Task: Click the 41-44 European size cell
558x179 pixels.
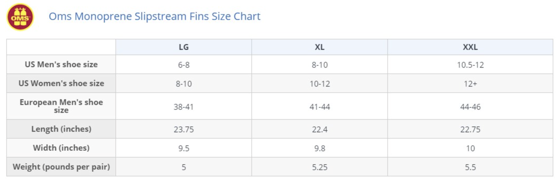Action: coord(319,107)
